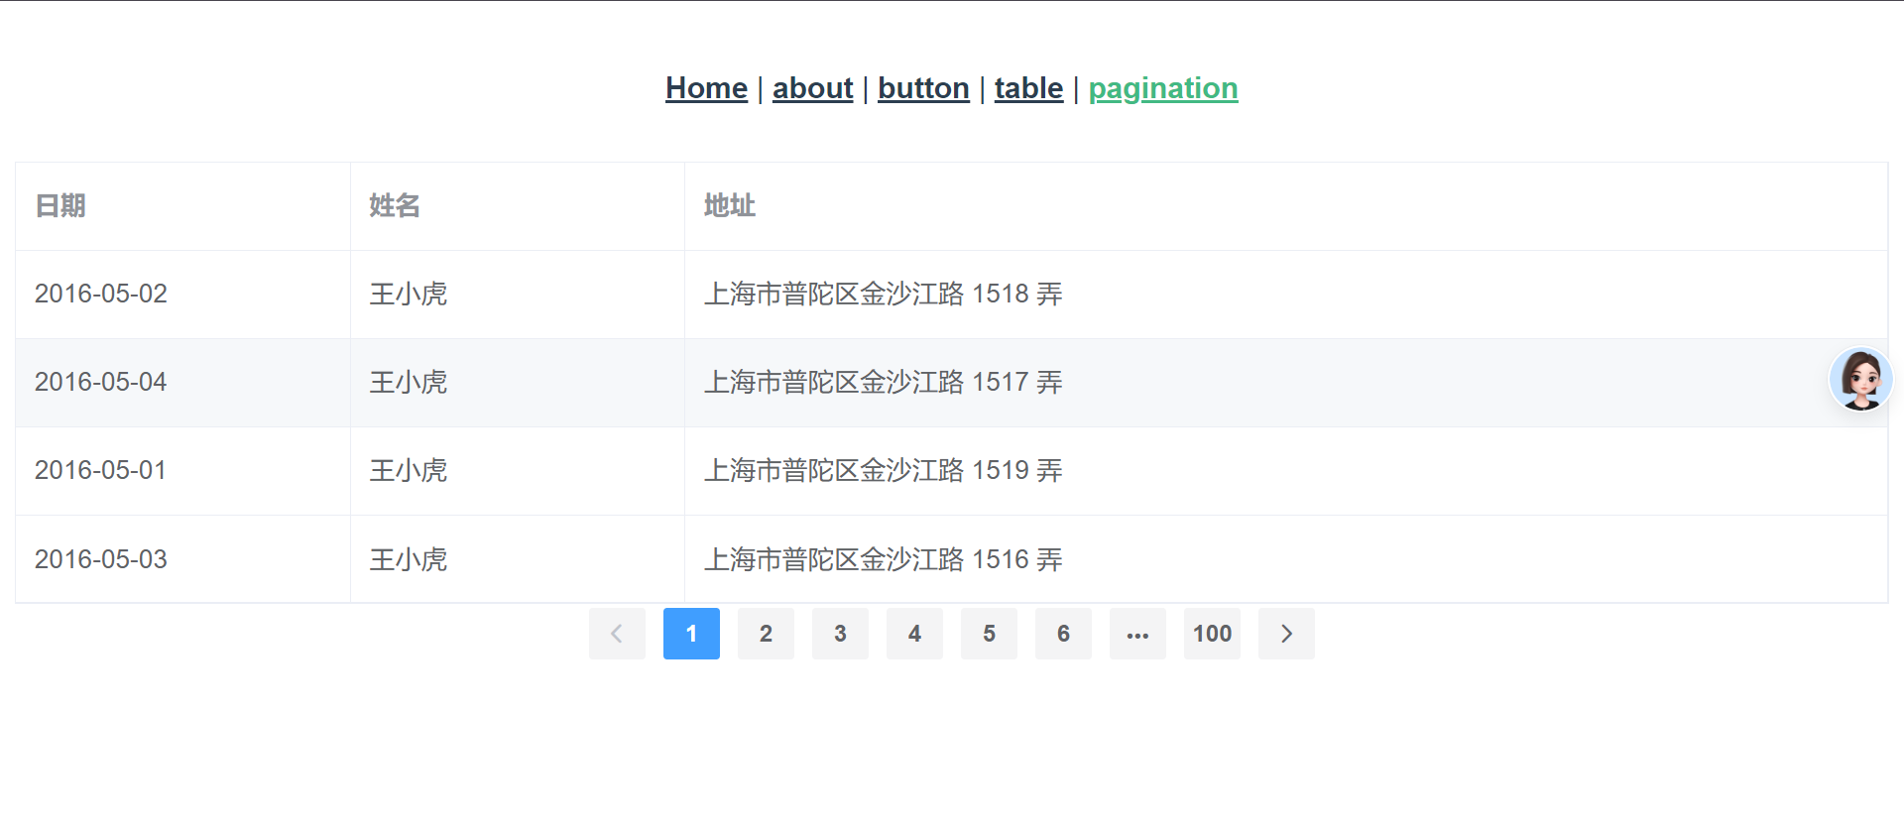The image size is (1904, 832).
Task: Click the 地址 column header
Action: (729, 206)
